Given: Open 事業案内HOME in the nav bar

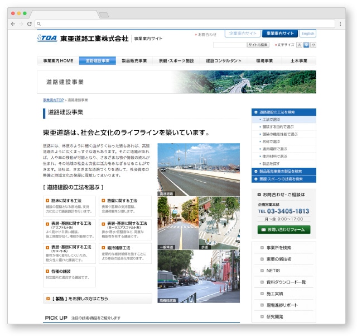Looking at the screenshot, I should pos(58,61).
